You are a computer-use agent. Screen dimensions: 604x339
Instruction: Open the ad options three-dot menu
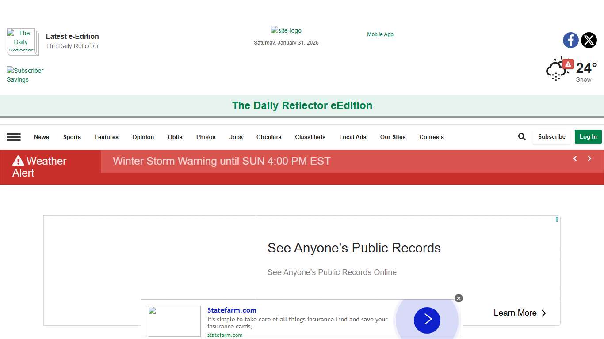[x=556, y=219]
